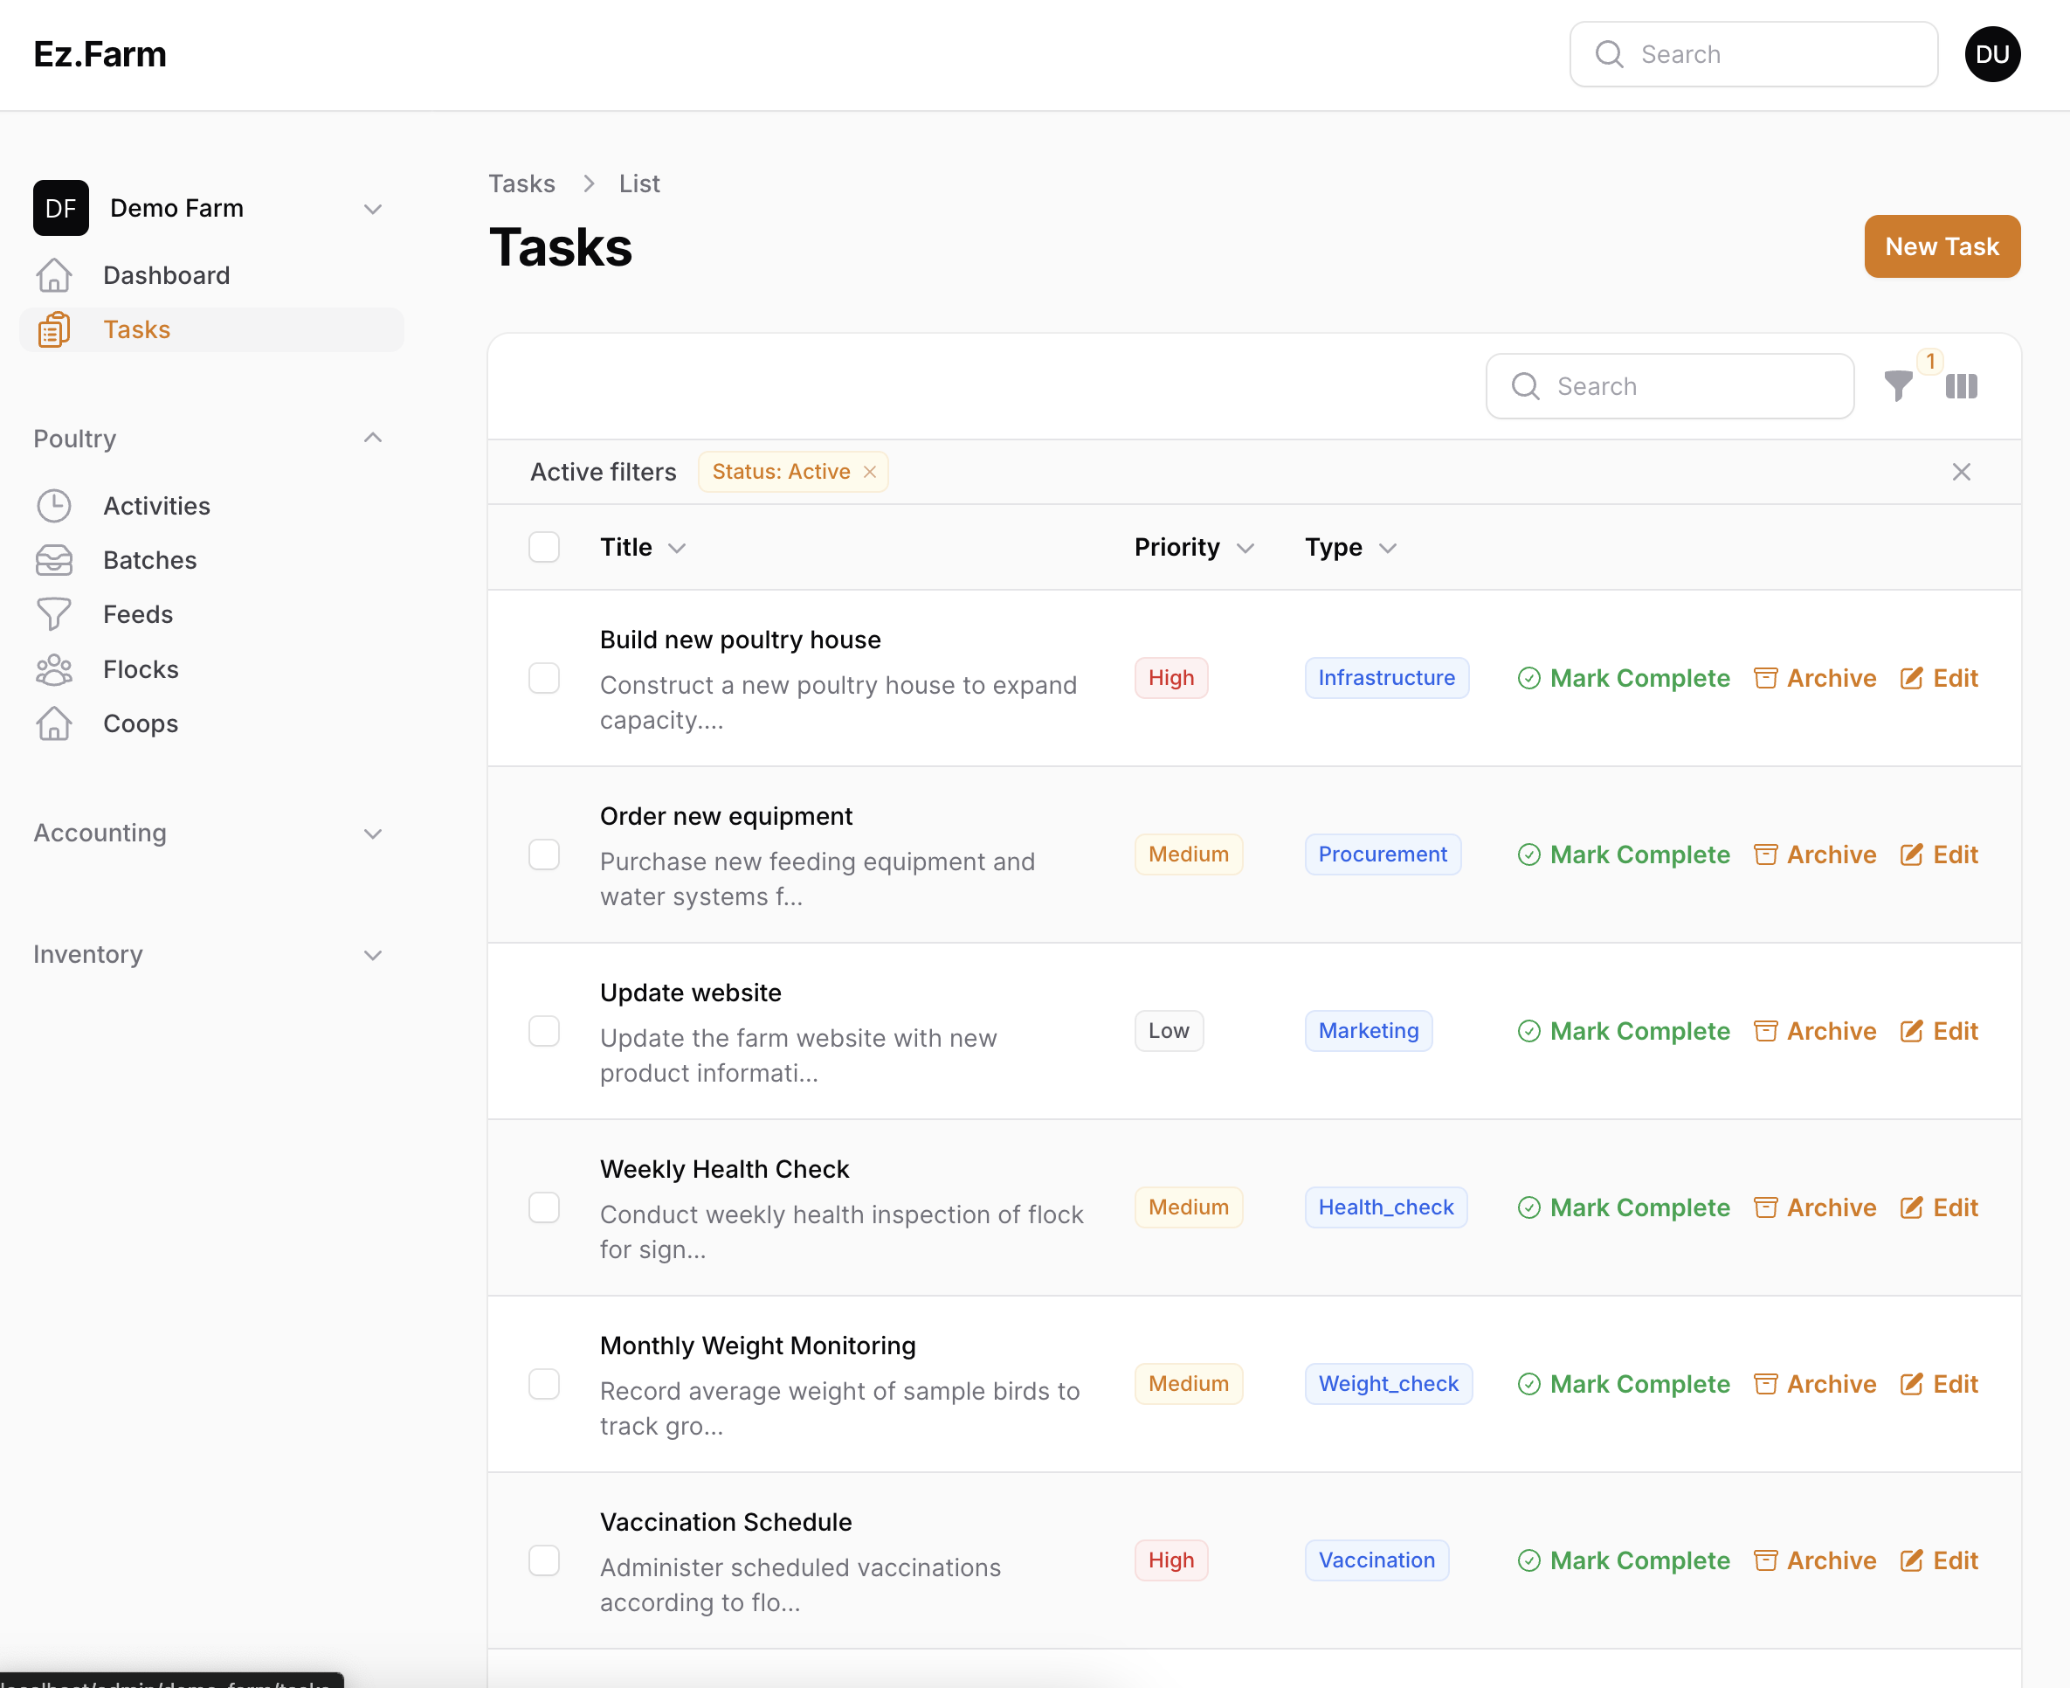This screenshot has height=1688, width=2070.
Task: Mark Update website task complete
Action: 1623,1031
